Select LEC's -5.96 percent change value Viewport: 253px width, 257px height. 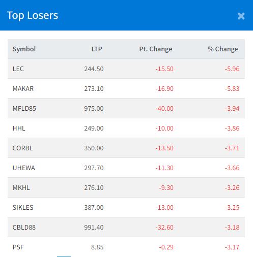coord(232,69)
